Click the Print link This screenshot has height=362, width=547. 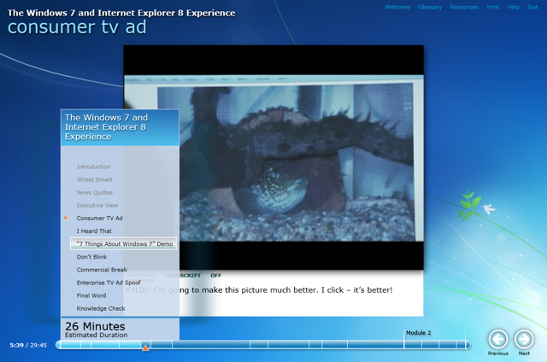492,7
